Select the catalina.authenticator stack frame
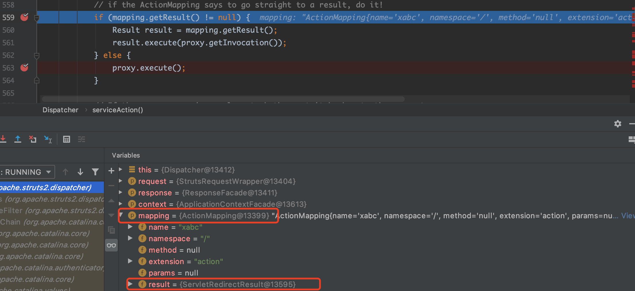 (x=52, y=268)
